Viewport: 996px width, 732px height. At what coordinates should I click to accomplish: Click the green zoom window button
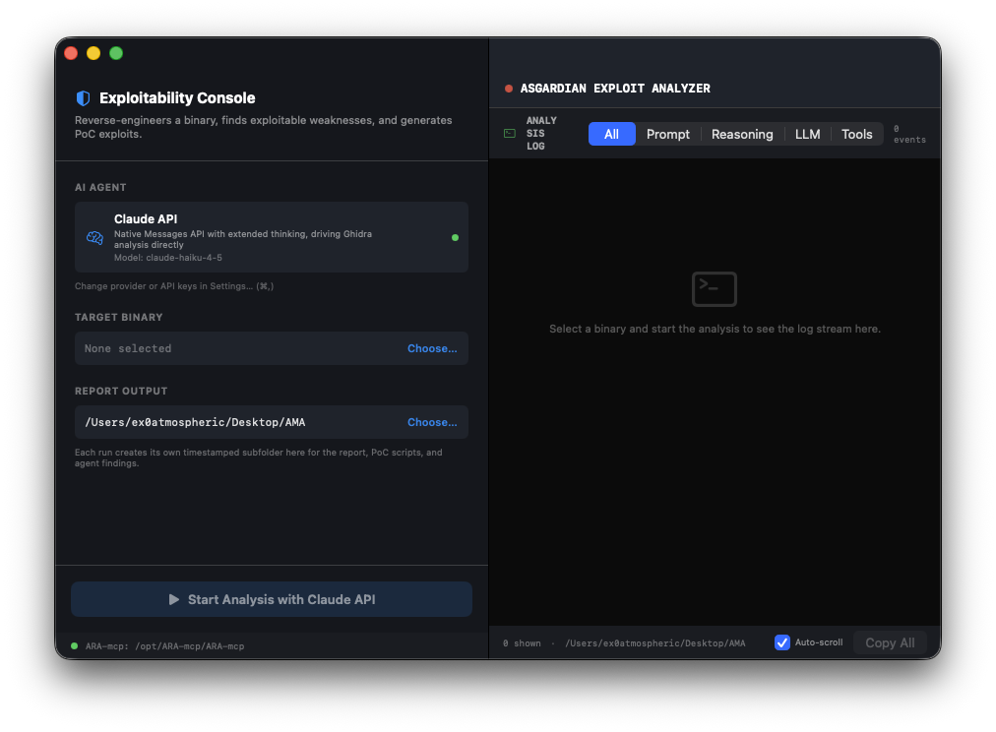click(116, 53)
